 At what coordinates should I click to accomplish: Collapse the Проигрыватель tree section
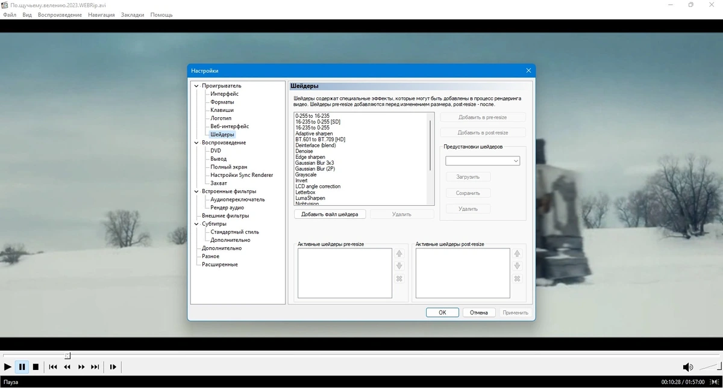(196, 86)
